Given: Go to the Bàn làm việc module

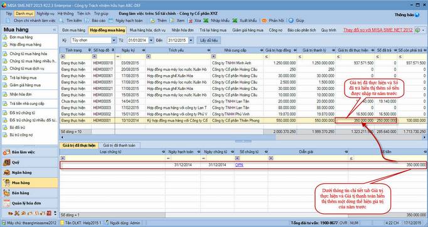Looking at the screenshot, I should tap(29, 152).
